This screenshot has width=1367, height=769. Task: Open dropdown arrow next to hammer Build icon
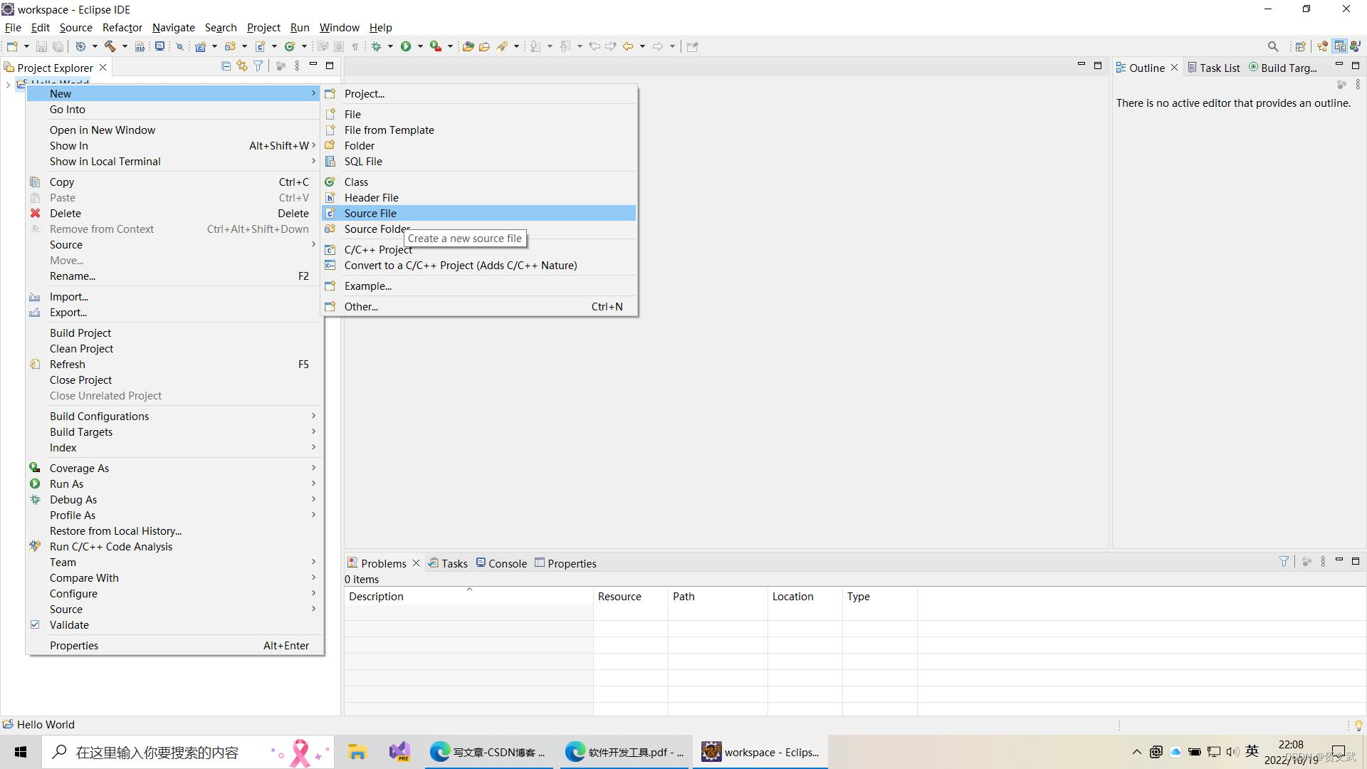[125, 46]
